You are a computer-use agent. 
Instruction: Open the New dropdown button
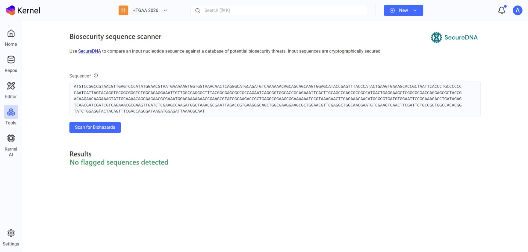click(403, 10)
